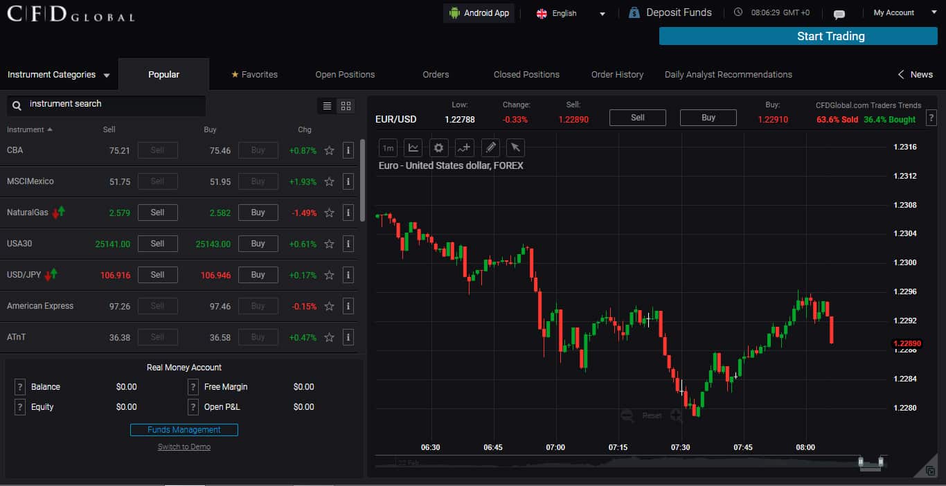Open the Favorites tab

(x=254, y=74)
